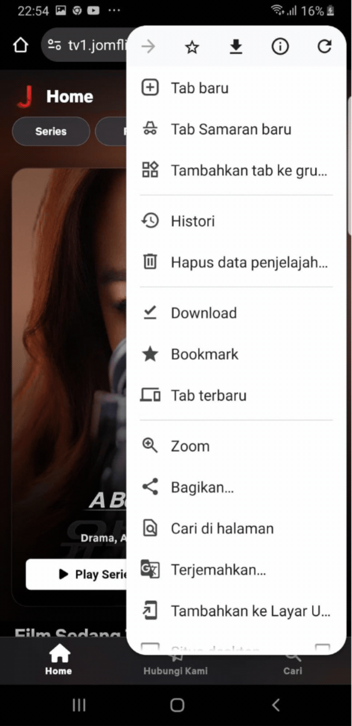Open Histori from the menu
The image size is (352, 726).
pyautogui.click(x=237, y=221)
